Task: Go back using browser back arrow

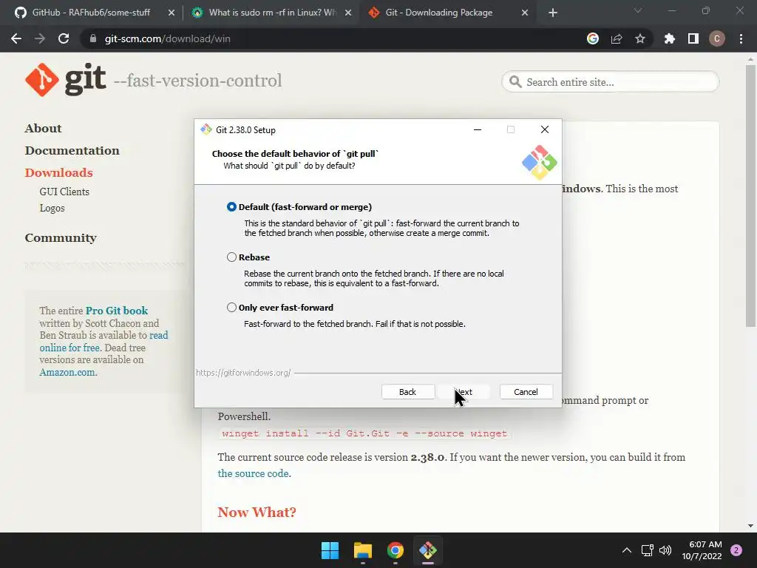Action: (x=16, y=38)
